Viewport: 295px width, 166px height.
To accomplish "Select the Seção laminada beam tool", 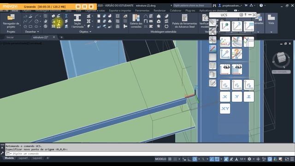I will click(77, 21).
